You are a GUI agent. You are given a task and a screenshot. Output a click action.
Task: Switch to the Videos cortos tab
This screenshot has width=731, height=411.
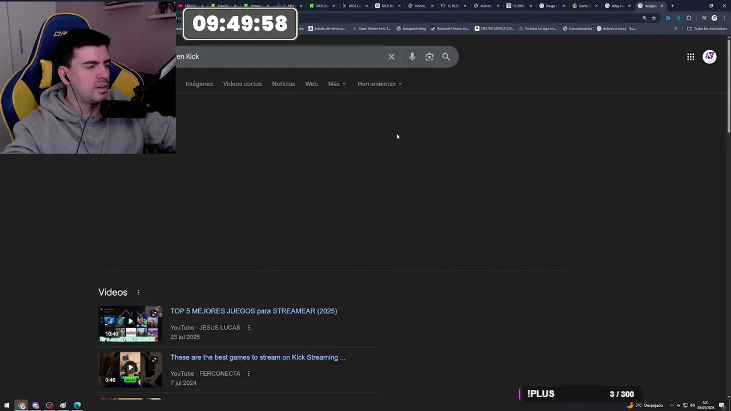pos(242,84)
